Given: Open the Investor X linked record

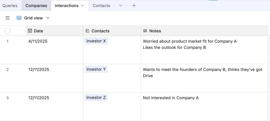Looking at the screenshot, I should click(x=96, y=41).
